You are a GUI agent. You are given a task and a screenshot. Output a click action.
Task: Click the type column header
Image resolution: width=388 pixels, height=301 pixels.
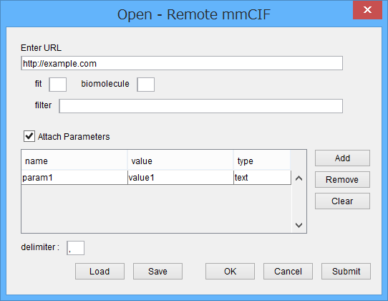(262, 161)
